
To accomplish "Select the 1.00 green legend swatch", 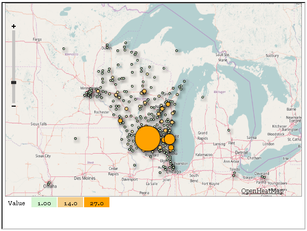I will point(44,202).
